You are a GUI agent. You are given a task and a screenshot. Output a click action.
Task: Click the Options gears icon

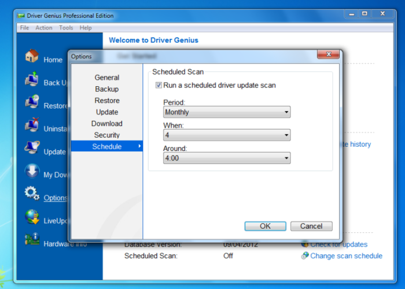[32, 193]
